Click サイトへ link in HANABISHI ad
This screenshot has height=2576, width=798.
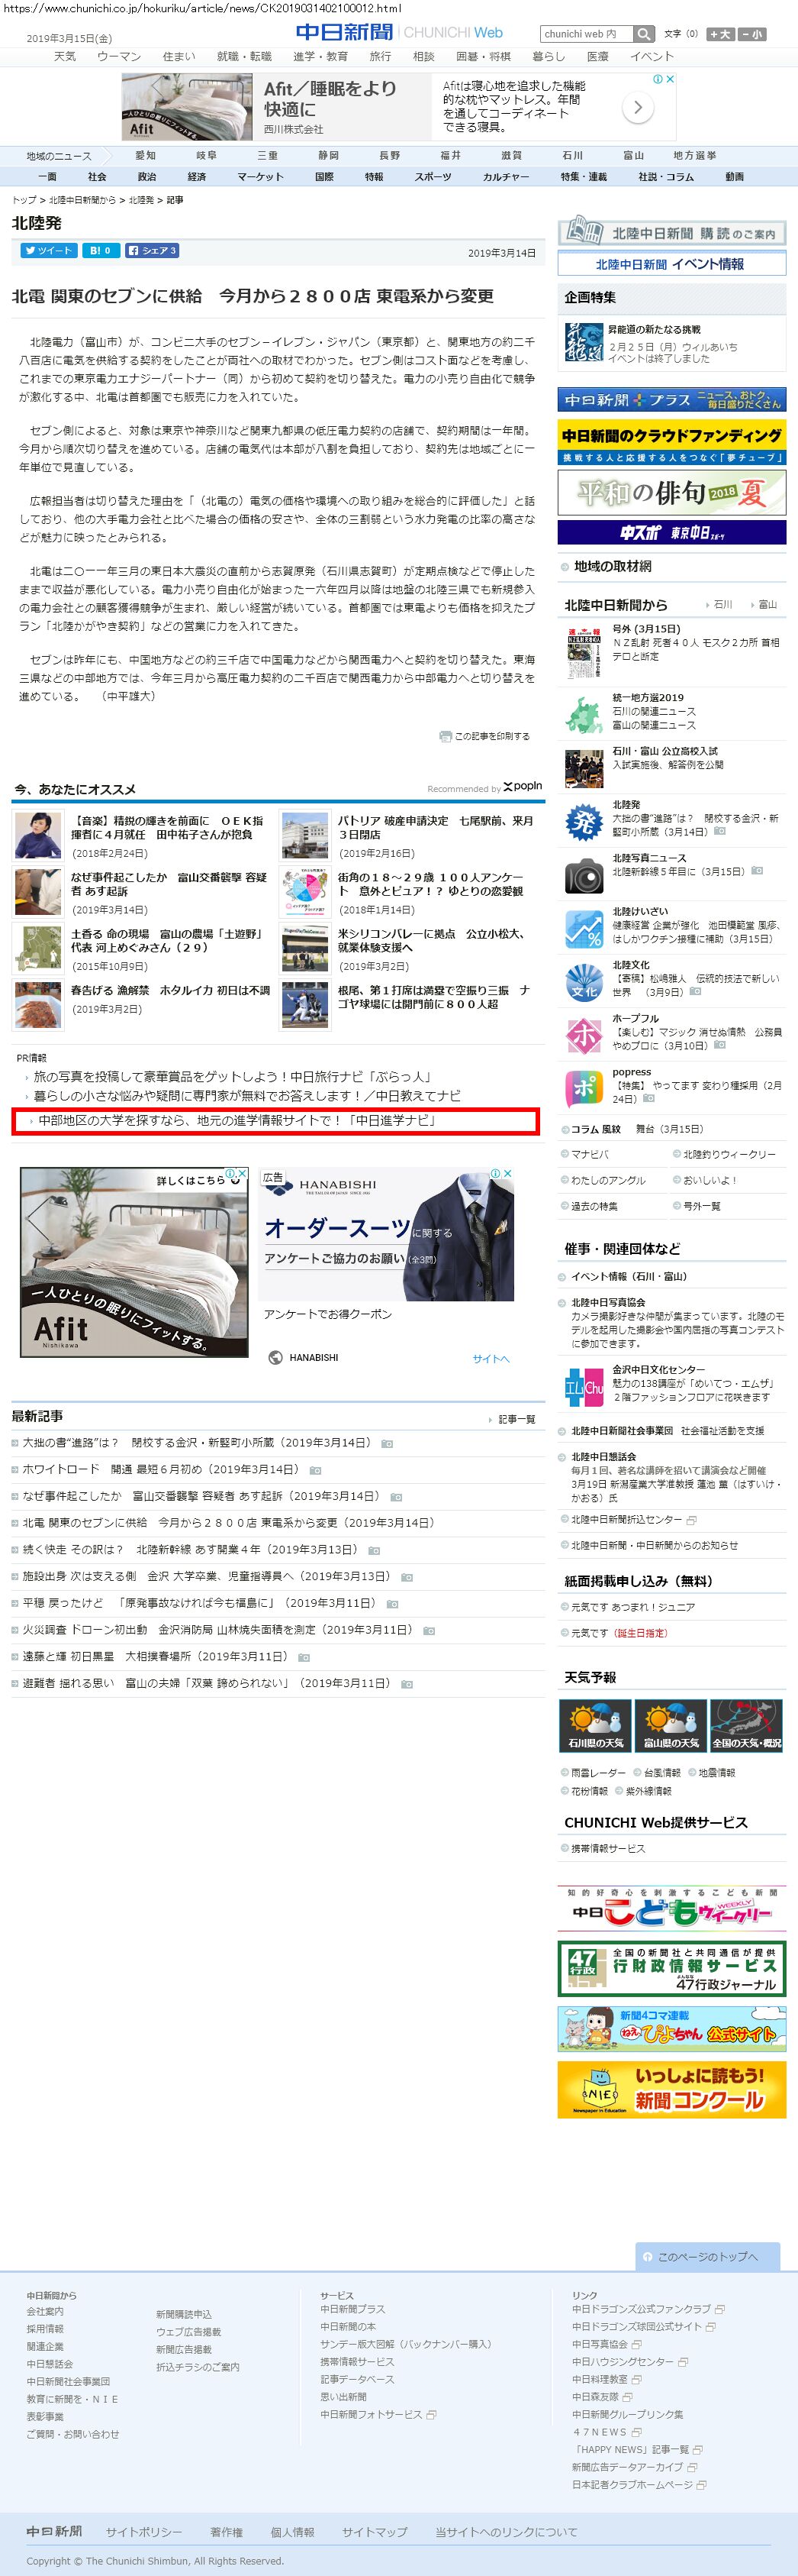(x=491, y=1358)
